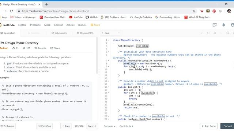Click the editor info icon
Image resolution: width=234 pixels, height=131 pixels.
(x=202, y=33)
